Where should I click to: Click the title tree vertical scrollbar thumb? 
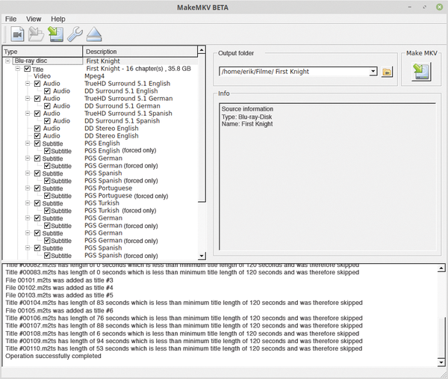tap(202, 128)
